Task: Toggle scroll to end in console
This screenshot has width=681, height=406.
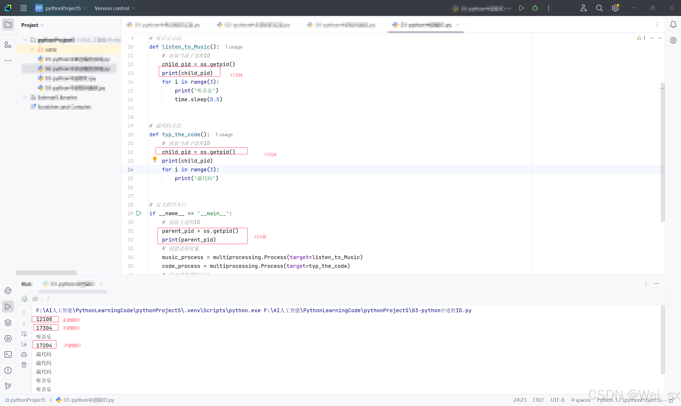Action: pos(24,344)
